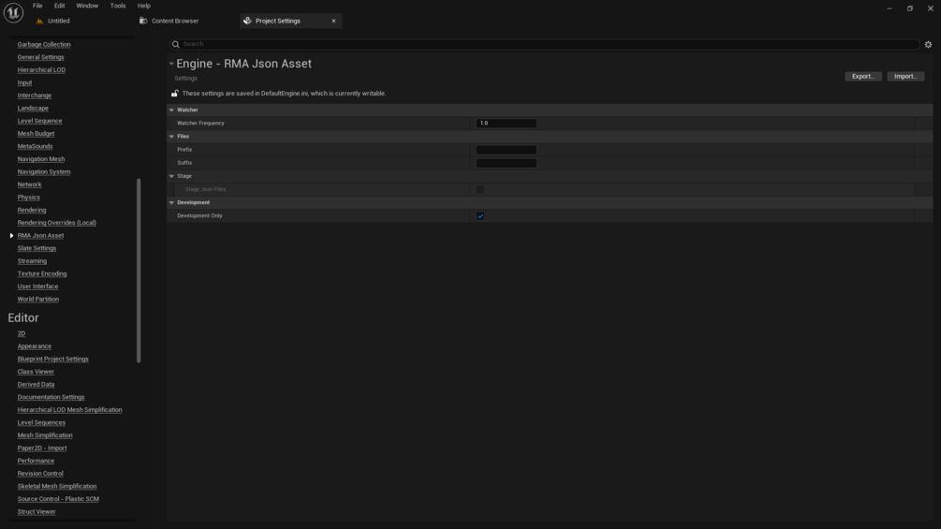Click the Untitled level tab icon
941x529 pixels.
click(x=39, y=21)
